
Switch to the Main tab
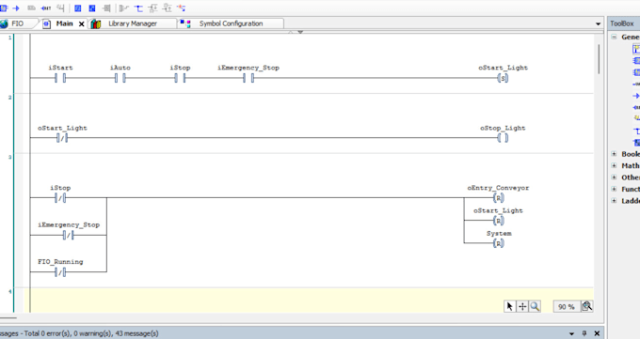[64, 23]
